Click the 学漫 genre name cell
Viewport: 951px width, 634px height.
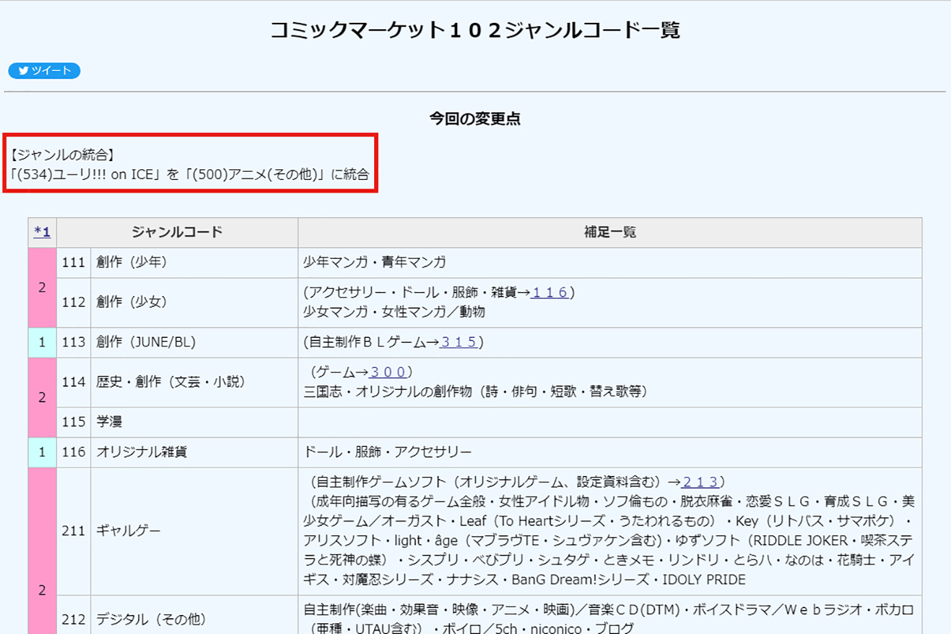109,422
